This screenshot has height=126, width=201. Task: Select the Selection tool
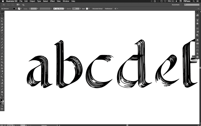(2, 16)
